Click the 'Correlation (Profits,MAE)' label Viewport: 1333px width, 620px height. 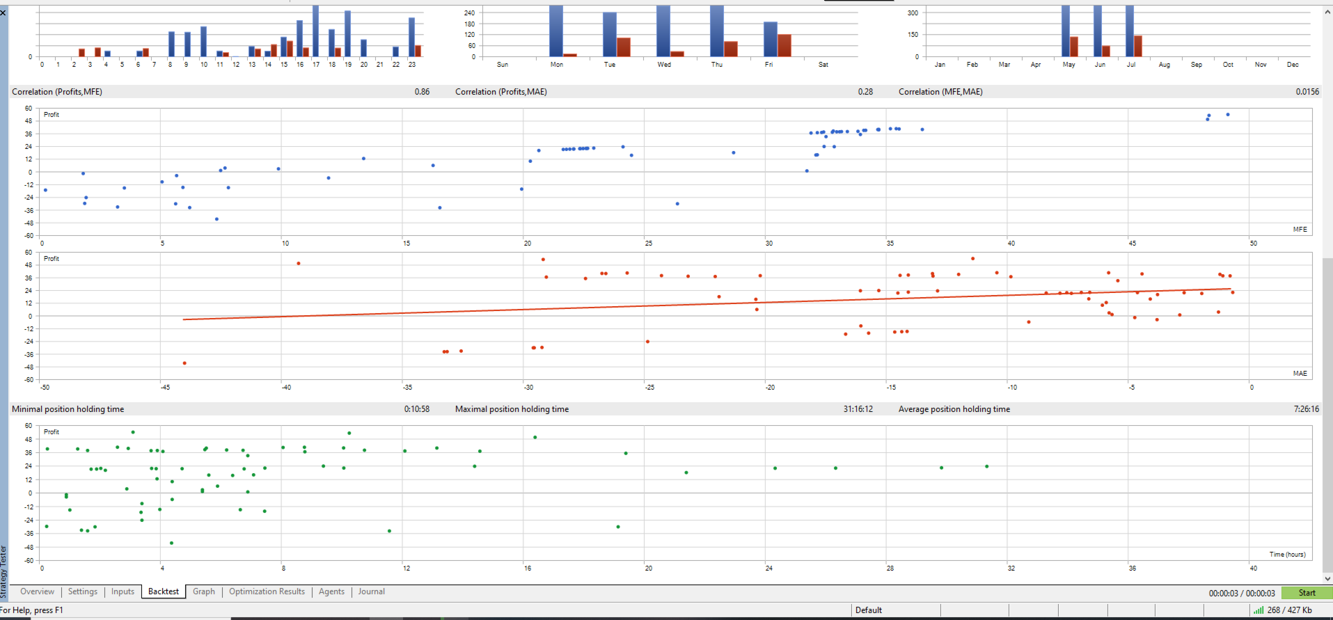(501, 92)
